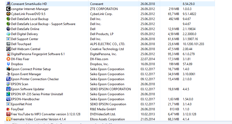
Task: Select the FoxyDeal program name
Action: point(17,109)
